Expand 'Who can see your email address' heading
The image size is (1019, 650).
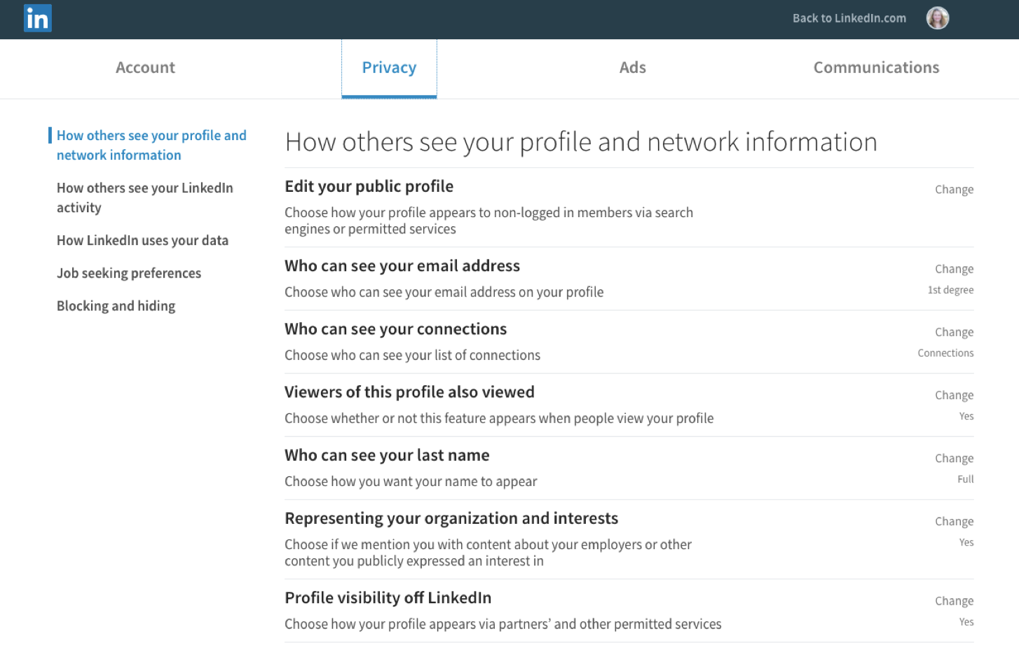click(x=402, y=266)
